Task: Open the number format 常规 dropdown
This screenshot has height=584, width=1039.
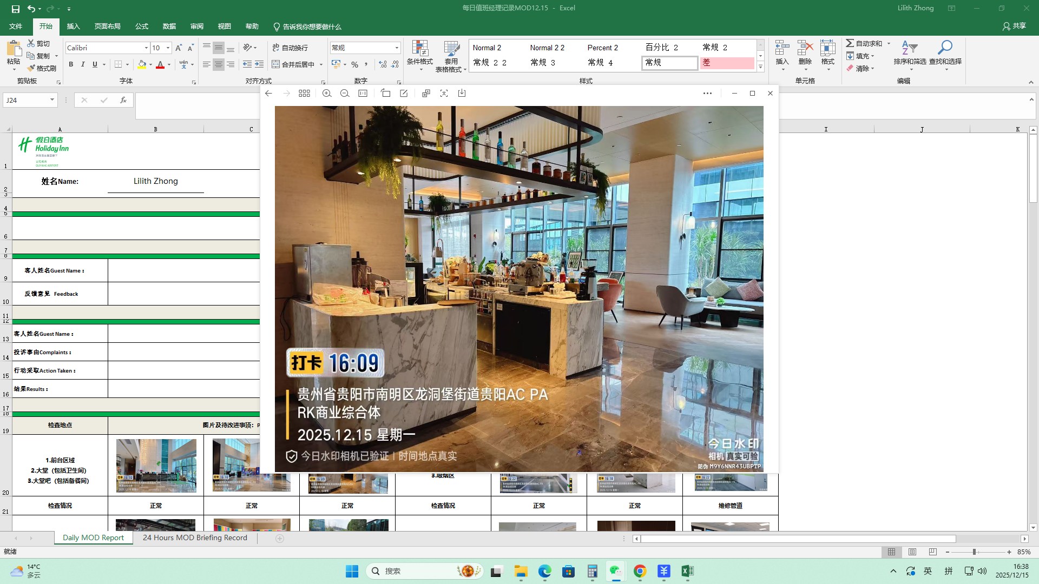Action: pos(397,48)
